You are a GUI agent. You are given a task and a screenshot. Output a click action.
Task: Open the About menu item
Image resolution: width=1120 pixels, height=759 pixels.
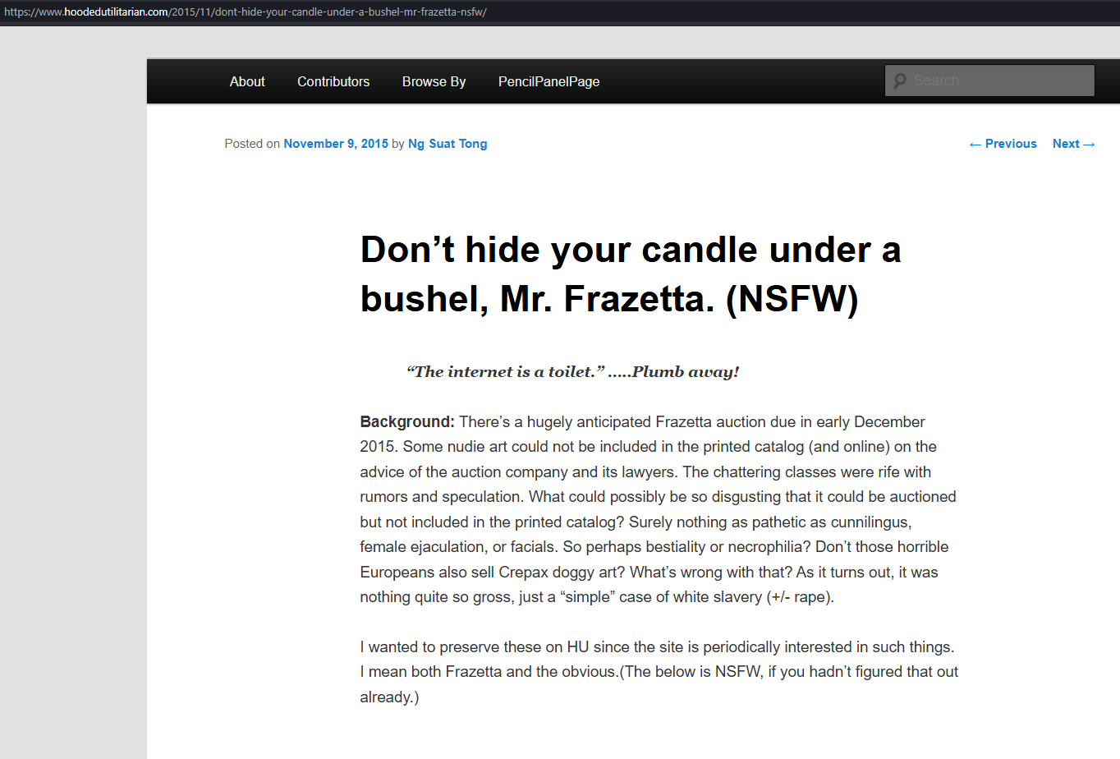click(x=247, y=81)
